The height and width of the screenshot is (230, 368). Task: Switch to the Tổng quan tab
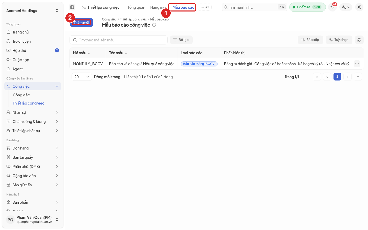pyautogui.click(x=136, y=7)
